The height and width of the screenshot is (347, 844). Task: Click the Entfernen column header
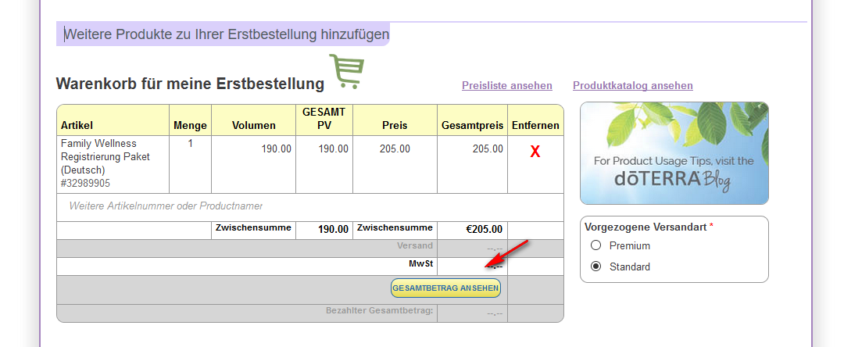(x=535, y=125)
